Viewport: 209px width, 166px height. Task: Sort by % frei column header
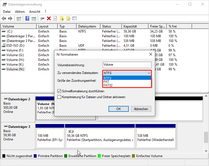pyautogui.click(x=179, y=26)
